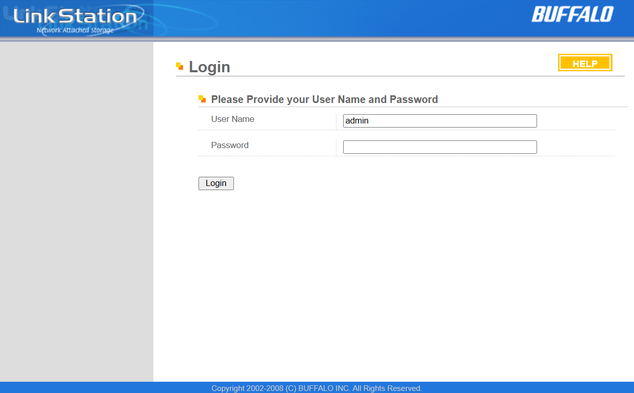Click "Please Provide your User Name and Password" text
Viewport: 634px width, 393px height.
point(324,99)
